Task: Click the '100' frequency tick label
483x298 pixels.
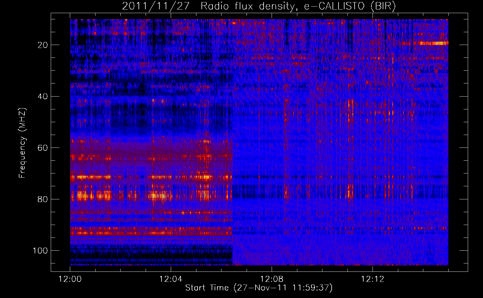Action: click(40, 251)
